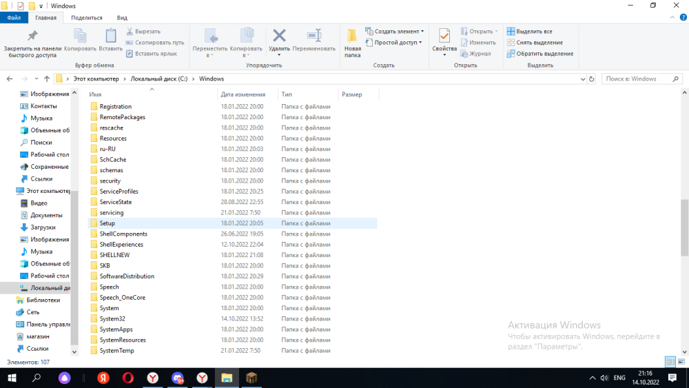This screenshot has width=689, height=388.
Task: Click search field Поиск в: Windows
Action: click(x=642, y=79)
